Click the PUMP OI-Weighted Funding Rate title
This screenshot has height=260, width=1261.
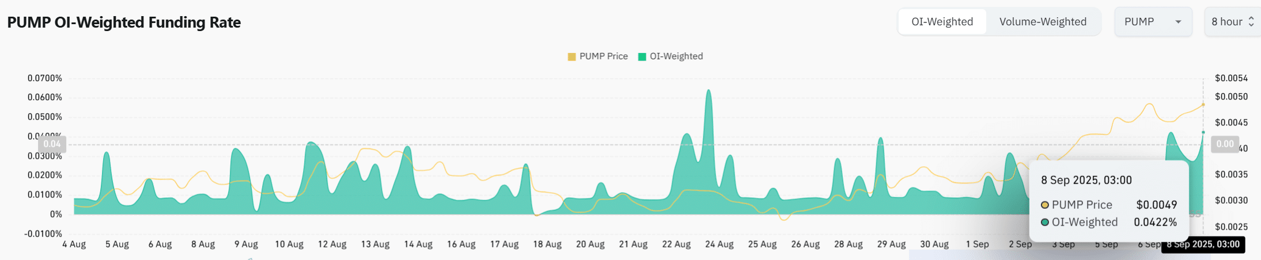(x=124, y=22)
